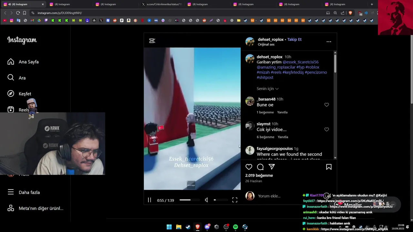
Task: Click CapCut logo above video
Action: pyautogui.click(x=152, y=41)
